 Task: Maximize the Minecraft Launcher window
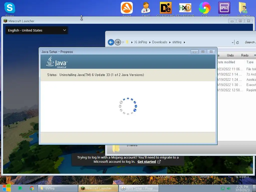(240, 21)
